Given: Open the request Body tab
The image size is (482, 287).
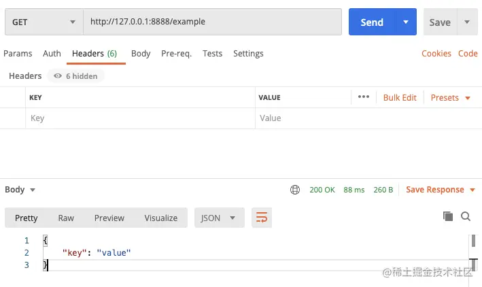Looking at the screenshot, I should tap(141, 54).
